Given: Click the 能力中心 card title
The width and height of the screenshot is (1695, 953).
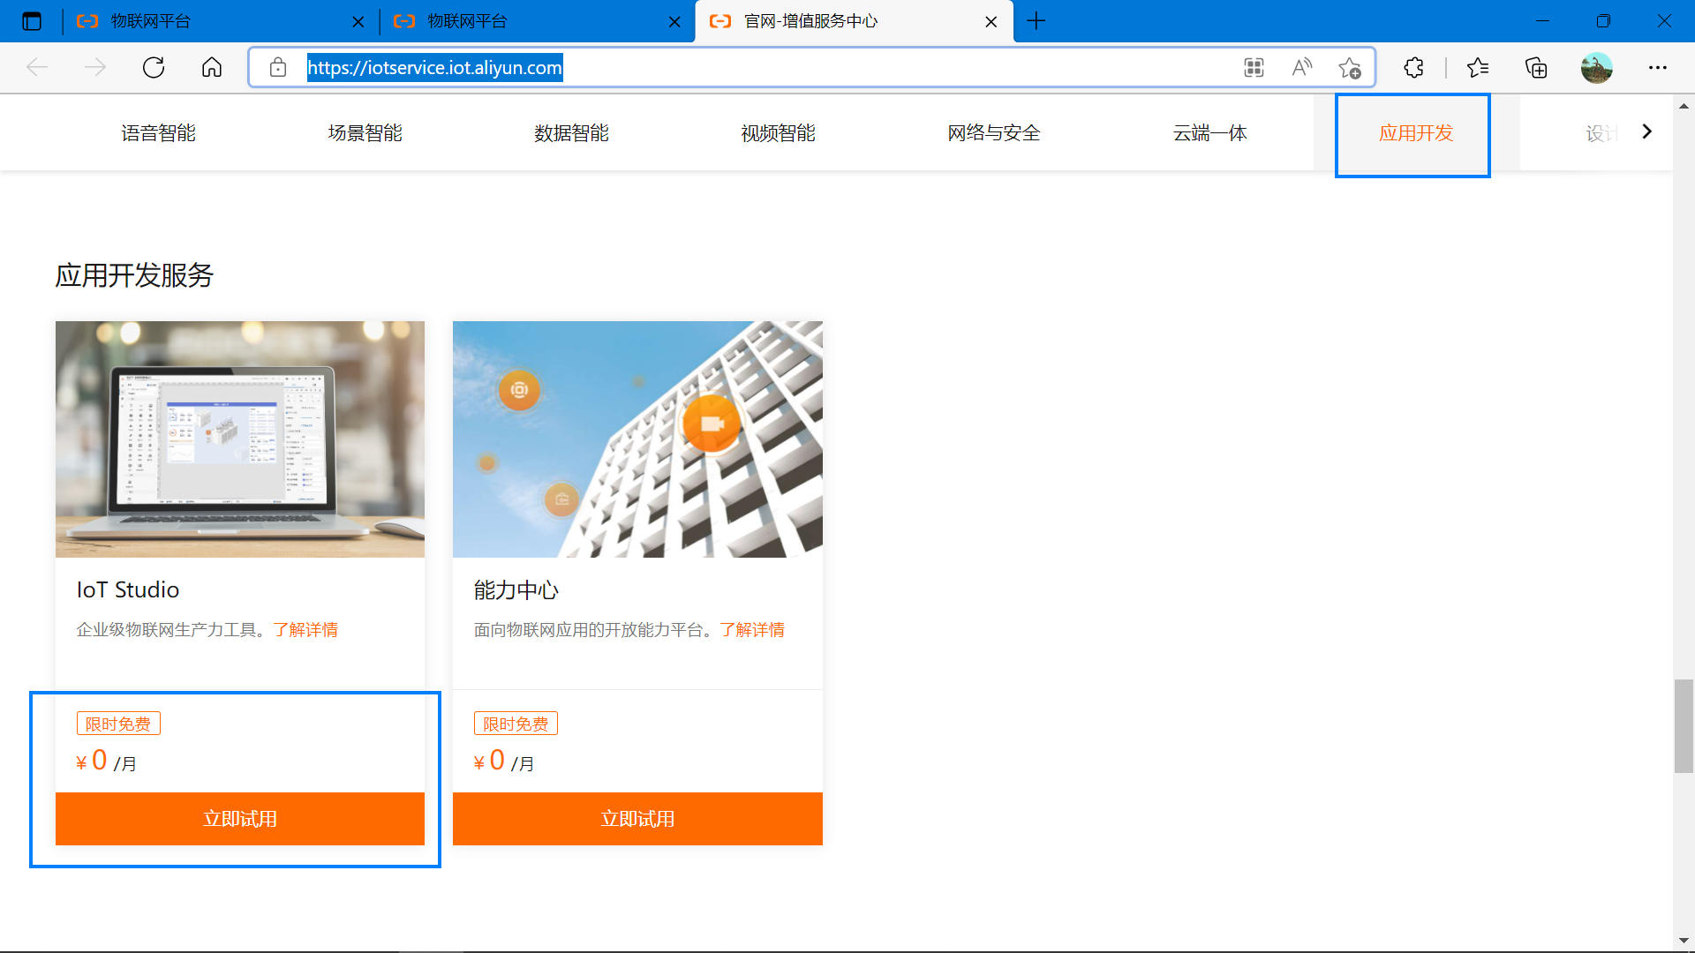Looking at the screenshot, I should click(x=516, y=589).
